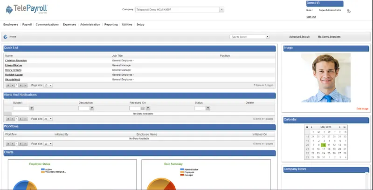
Task: Go to last page in Alerts pager
Action: [x=25, y=119]
